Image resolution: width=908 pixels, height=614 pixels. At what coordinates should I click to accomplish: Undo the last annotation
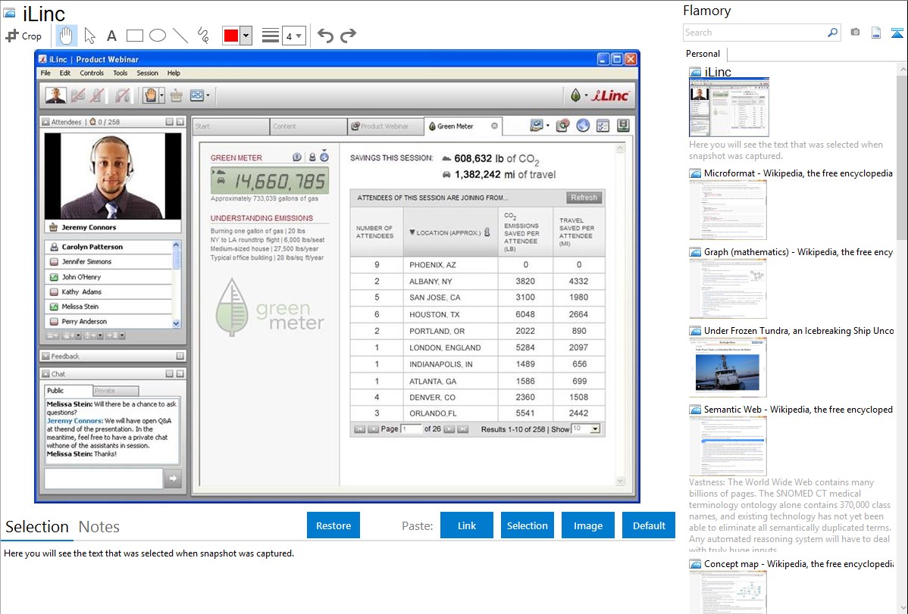325,36
